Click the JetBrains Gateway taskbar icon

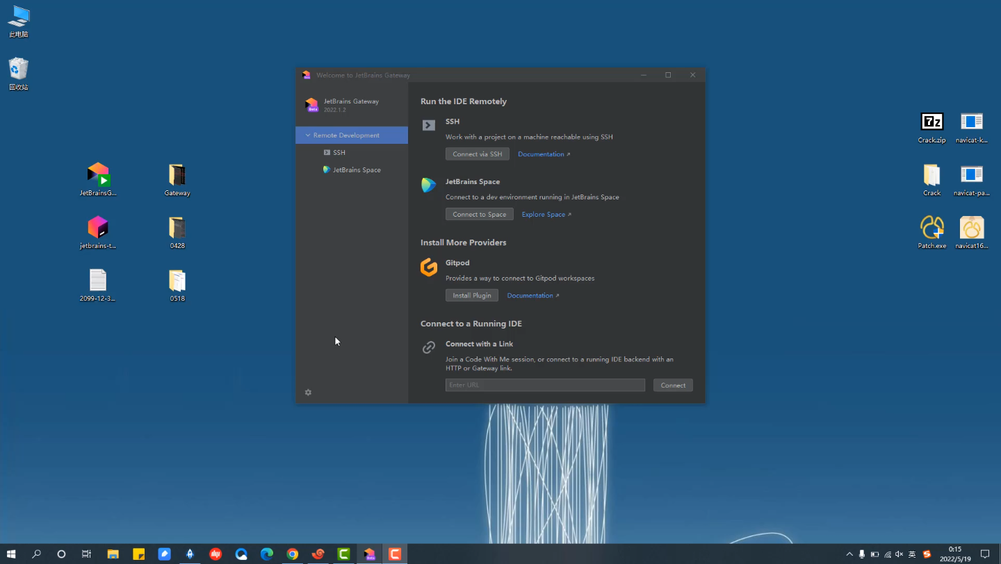coord(370,554)
